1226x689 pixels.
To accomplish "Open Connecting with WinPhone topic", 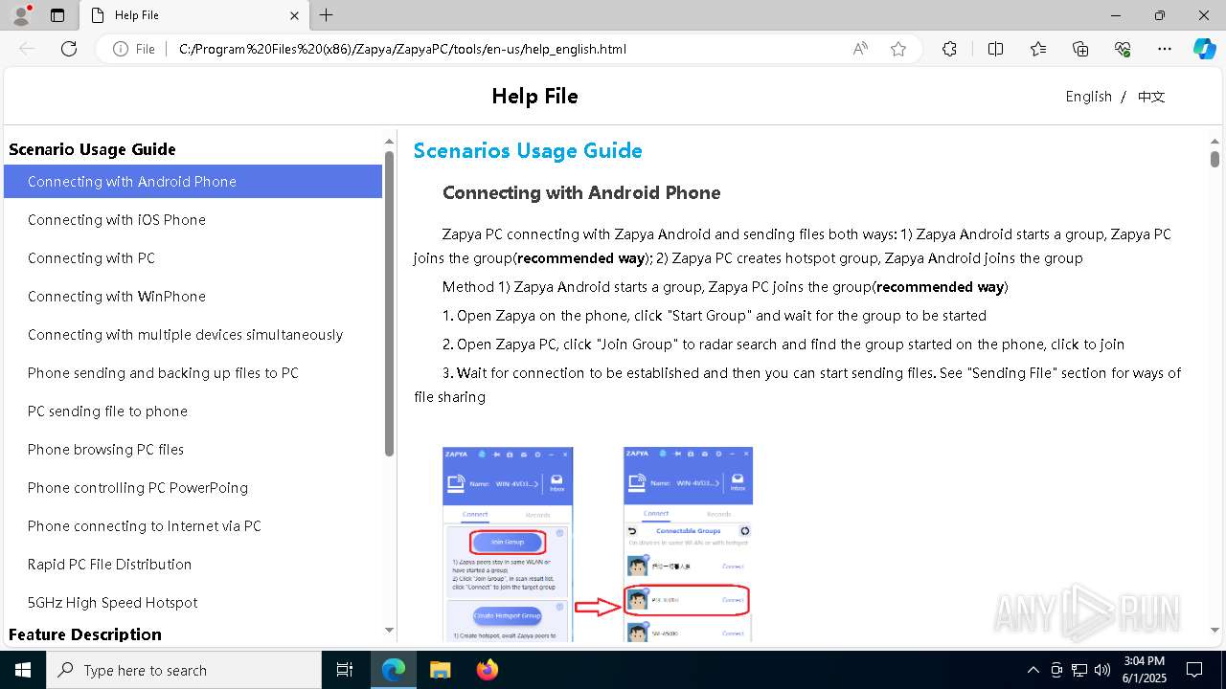I will click(193, 297).
